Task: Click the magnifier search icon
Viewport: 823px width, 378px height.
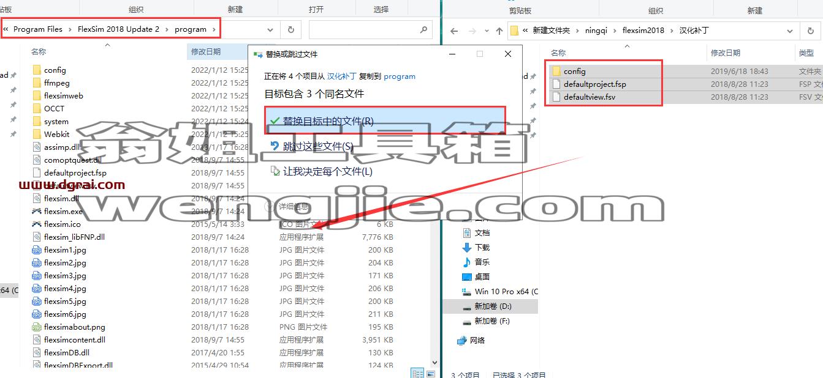Action: tap(423, 29)
